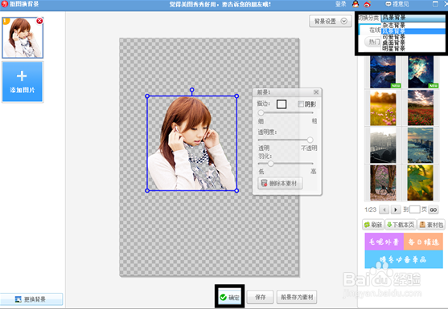This screenshot has height=309, width=448.
Task: Click the 删除本素材 trash button
Action: point(280,183)
